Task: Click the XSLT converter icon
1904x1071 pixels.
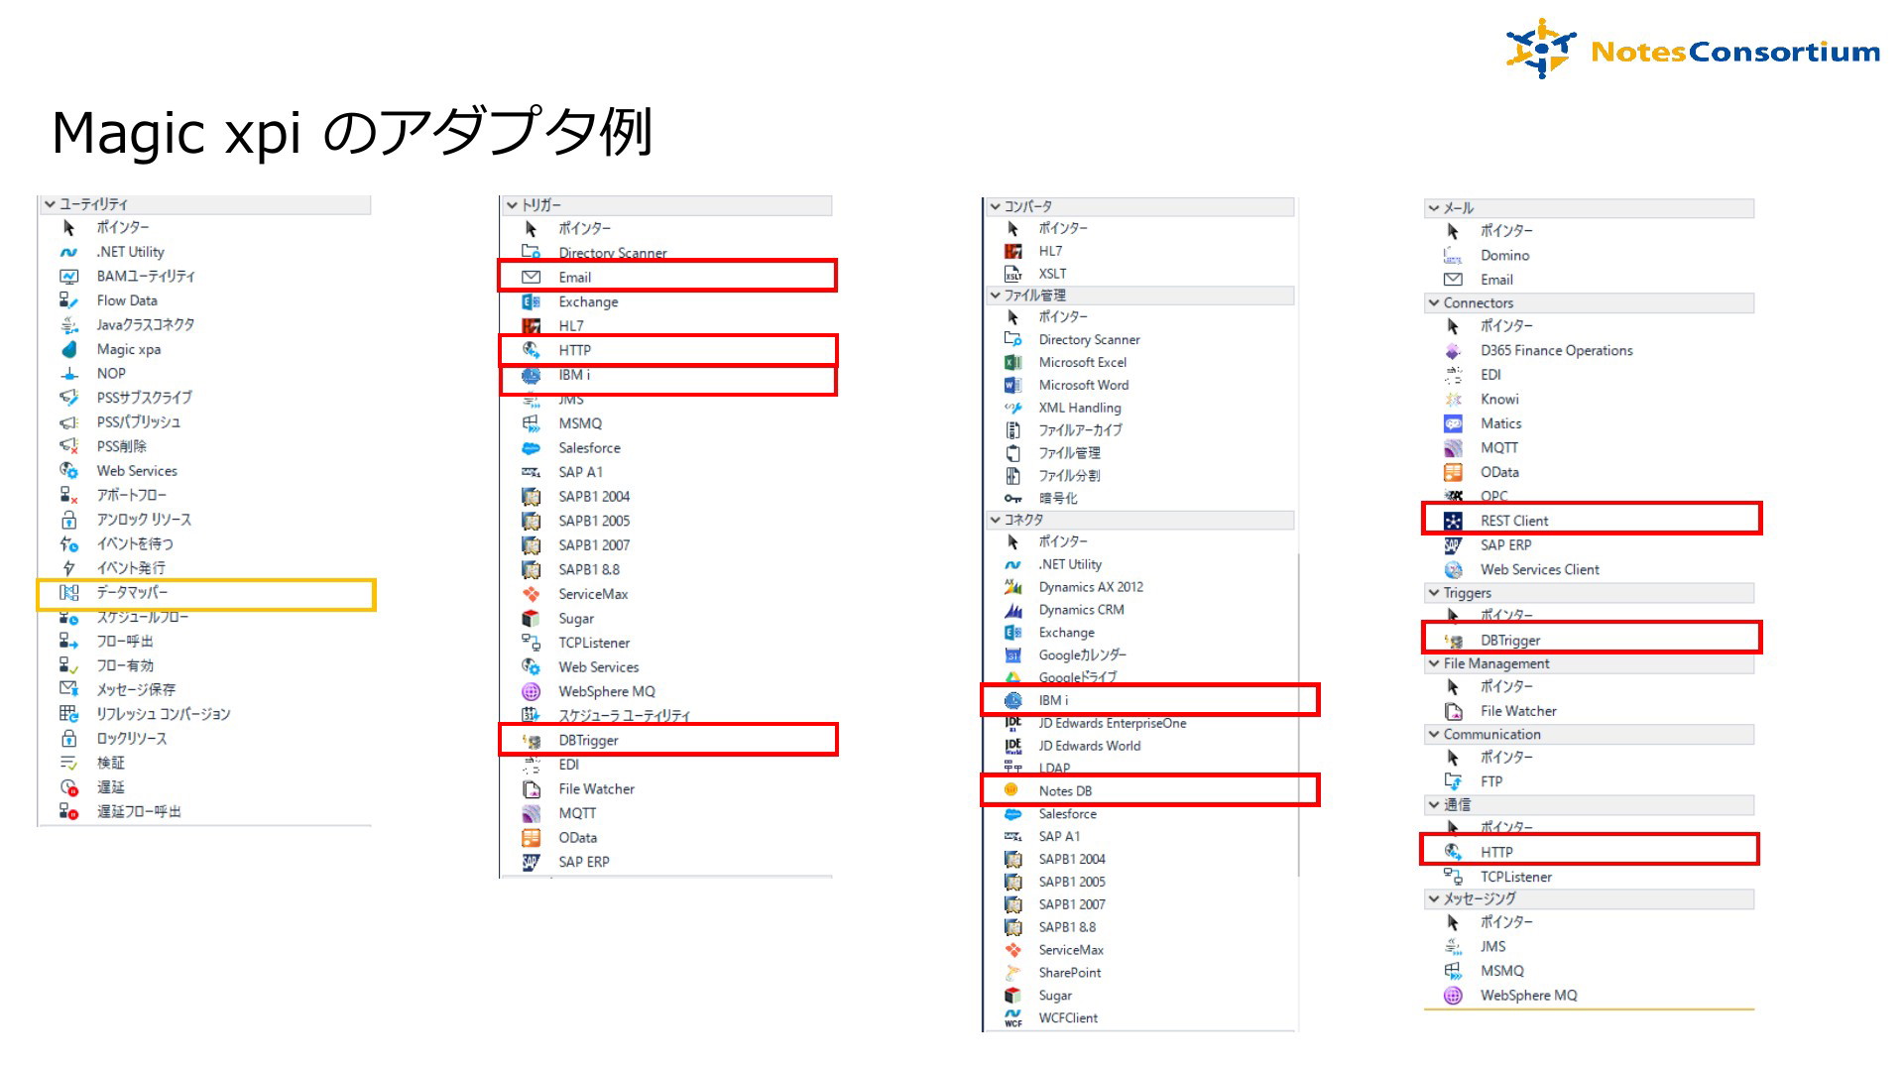Action: [1012, 274]
